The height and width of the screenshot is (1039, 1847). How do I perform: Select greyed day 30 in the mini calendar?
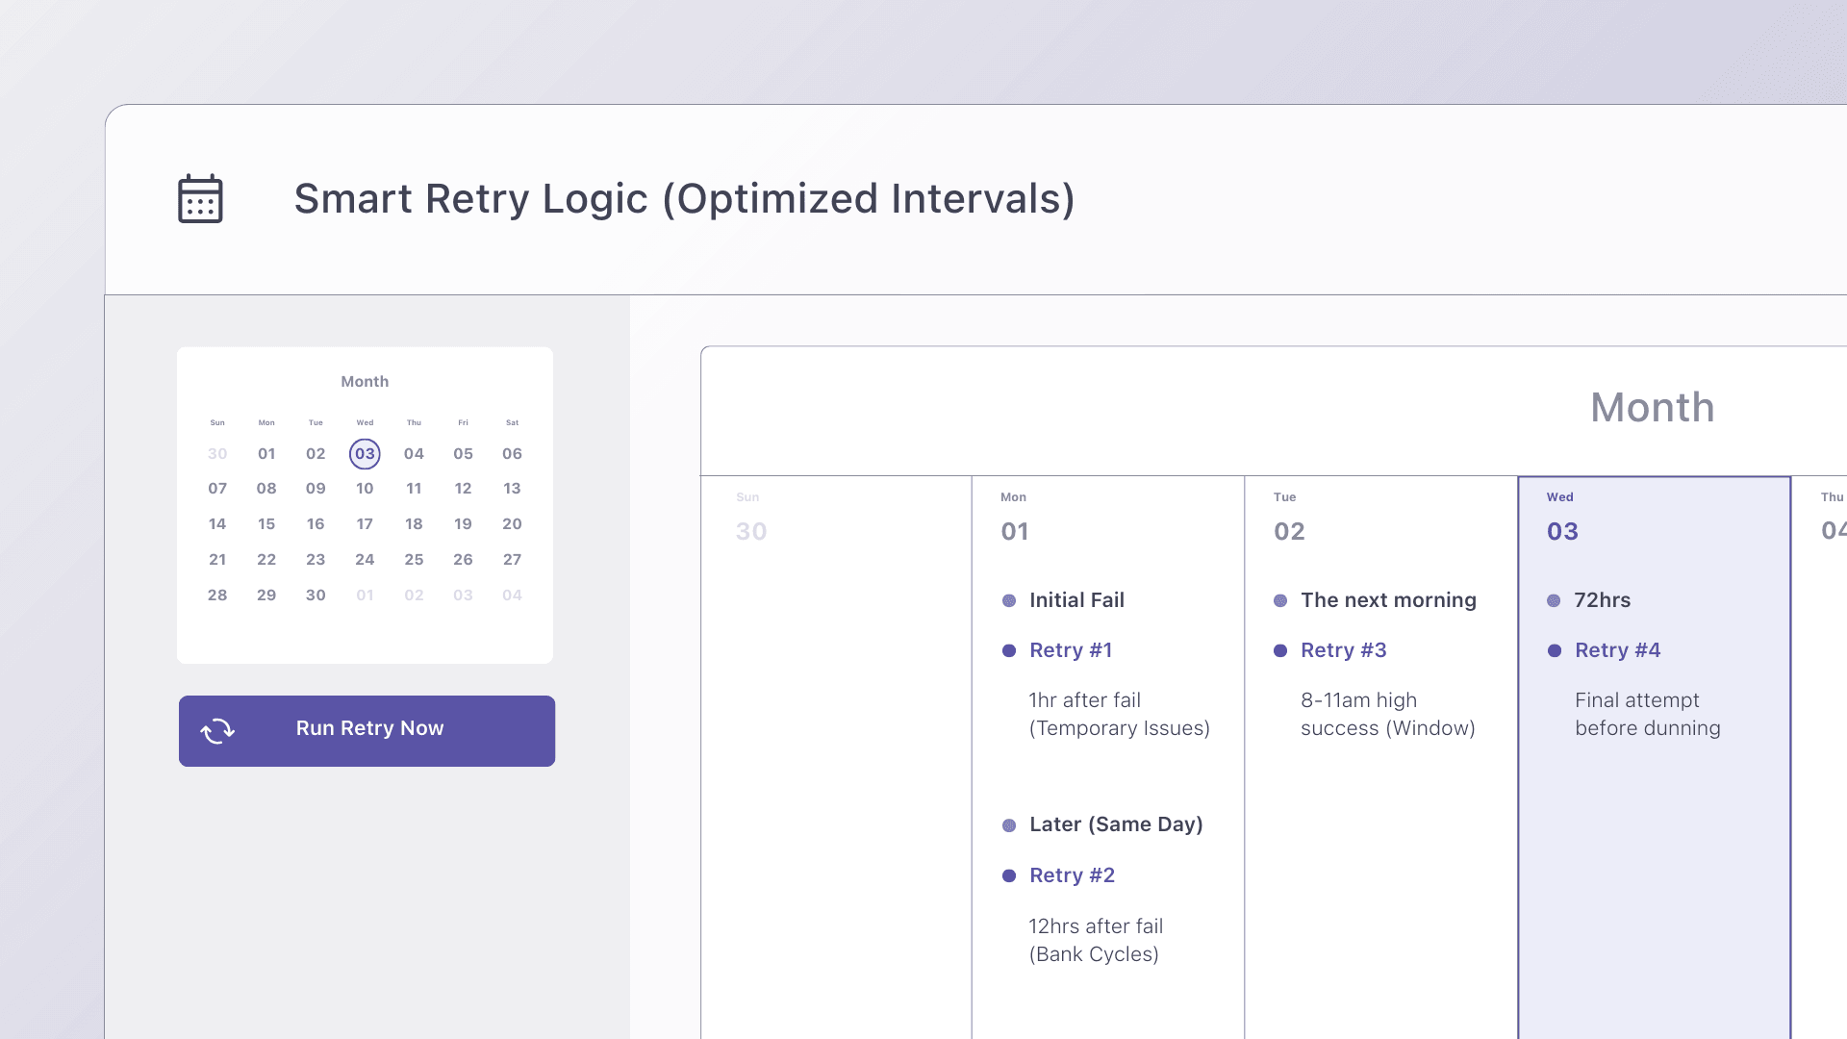pos(217,454)
